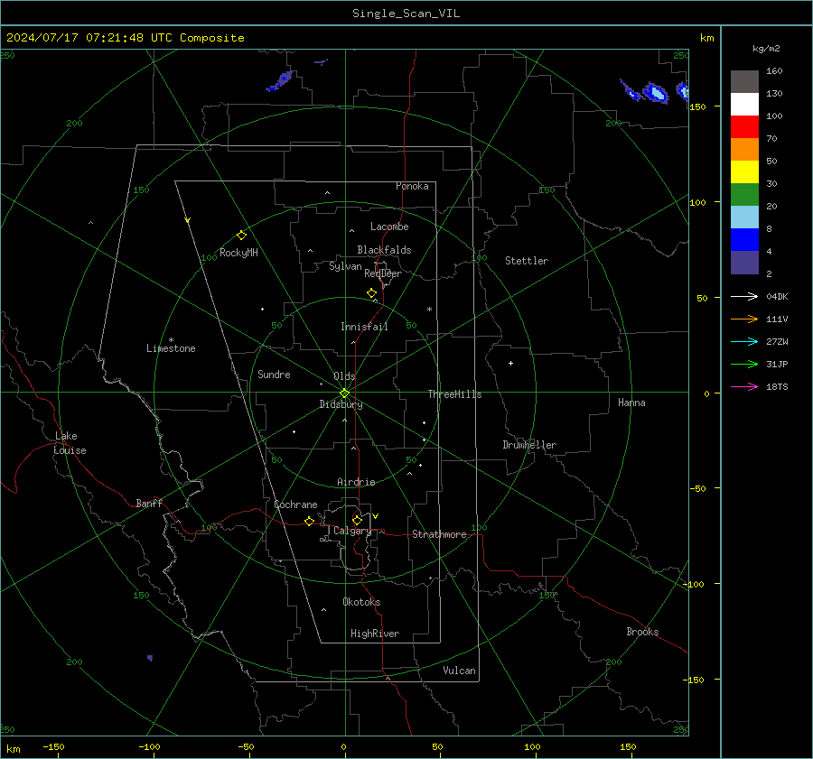The width and height of the screenshot is (813, 759).
Task: Select the yellow diamond marker beside RockyMH
Action: (241, 236)
